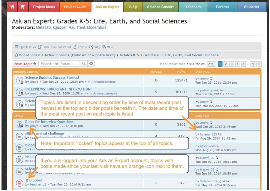Open advanced search gear icon
The width and height of the screenshot is (270, 191).
point(91,64)
